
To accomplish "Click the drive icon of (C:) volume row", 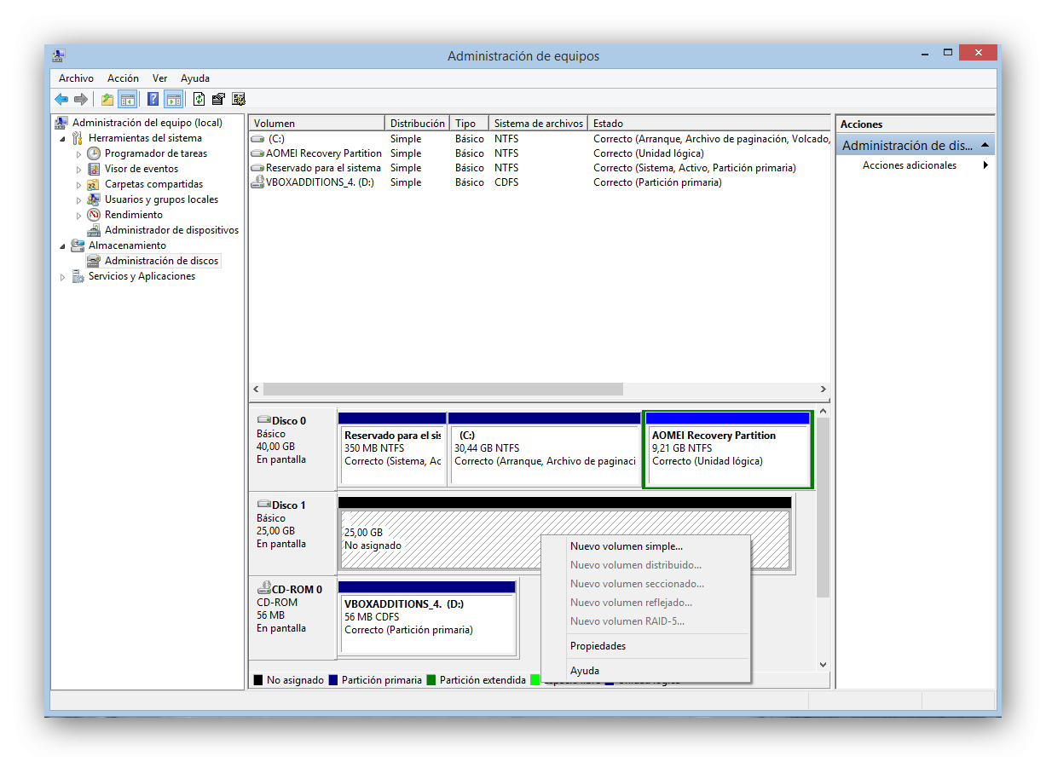I will click(258, 139).
